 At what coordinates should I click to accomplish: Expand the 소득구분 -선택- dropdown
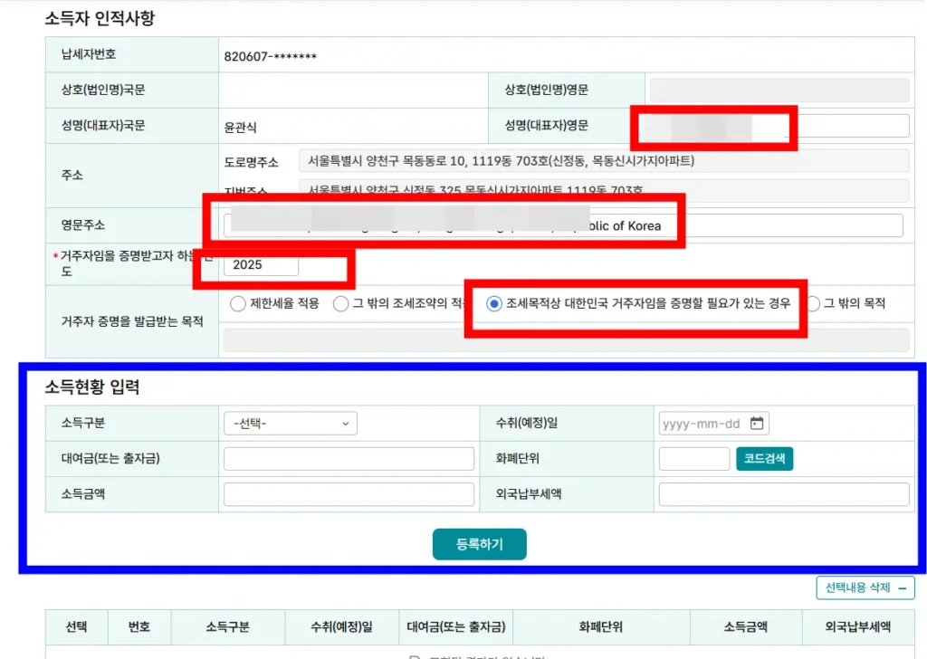click(x=290, y=424)
